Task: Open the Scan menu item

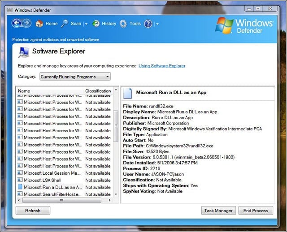Action: tap(76, 24)
